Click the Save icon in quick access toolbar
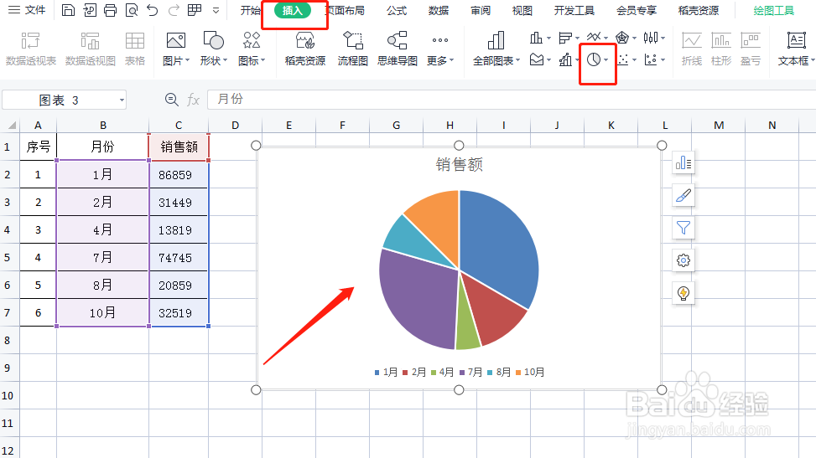 68,10
